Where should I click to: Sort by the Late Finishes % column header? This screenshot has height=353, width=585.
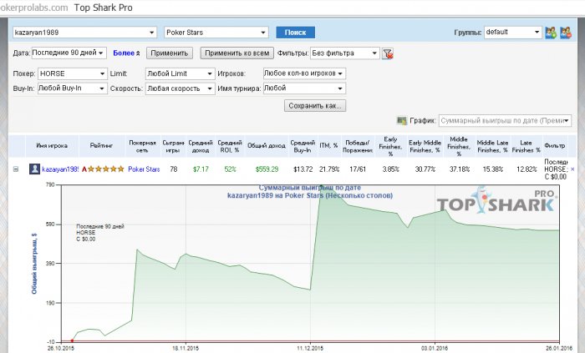tap(526, 146)
